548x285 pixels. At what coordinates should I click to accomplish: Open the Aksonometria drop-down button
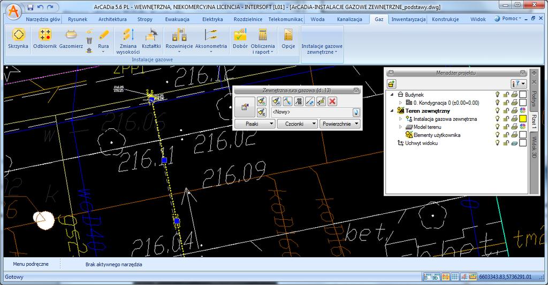(x=211, y=41)
